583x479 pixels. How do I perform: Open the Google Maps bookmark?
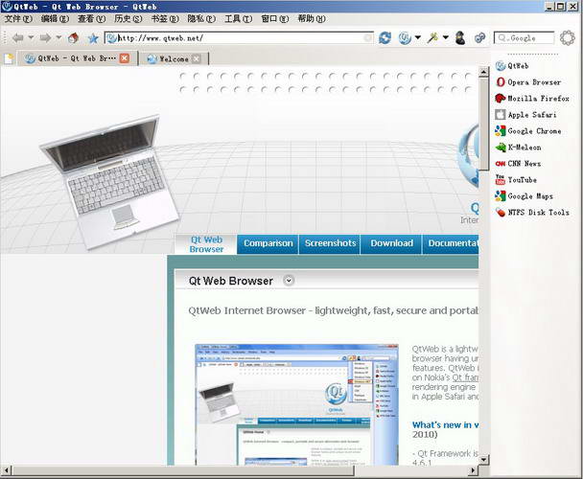(524, 196)
